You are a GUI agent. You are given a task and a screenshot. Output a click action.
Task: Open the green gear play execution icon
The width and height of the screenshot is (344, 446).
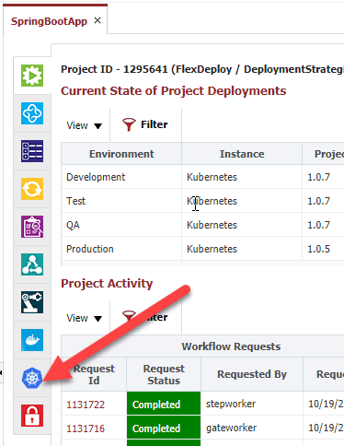pyautogui.click(x=32, y=76)
